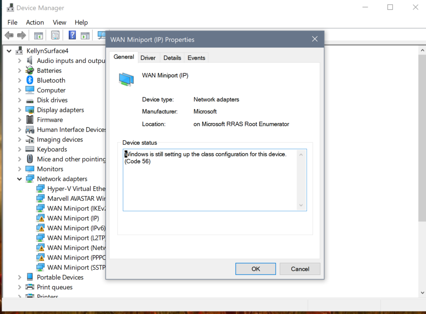
Task: Select the WAN Miniport (L2TP) entry
Action: click(x=71, y=238)
